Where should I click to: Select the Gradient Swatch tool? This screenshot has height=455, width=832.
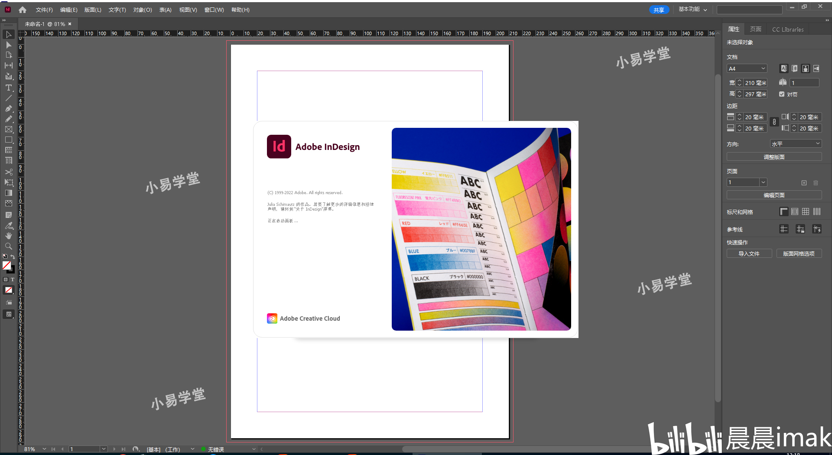[8, 193]
